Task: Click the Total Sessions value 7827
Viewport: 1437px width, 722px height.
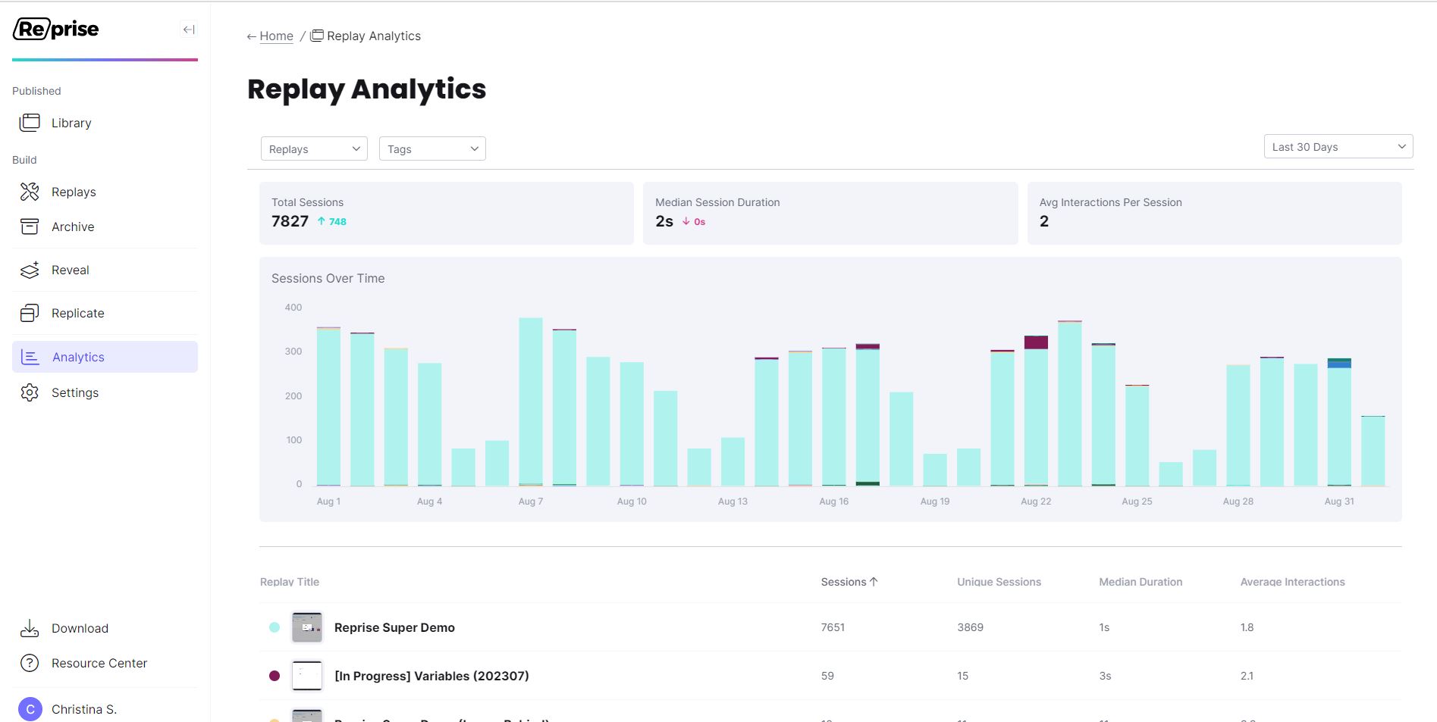Action: click(x=290, y=221)
